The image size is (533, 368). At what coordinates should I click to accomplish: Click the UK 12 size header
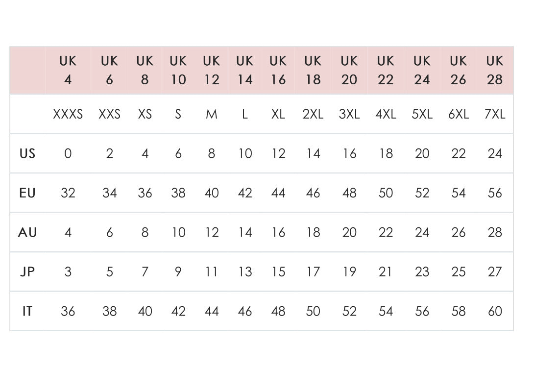point(212,71)
